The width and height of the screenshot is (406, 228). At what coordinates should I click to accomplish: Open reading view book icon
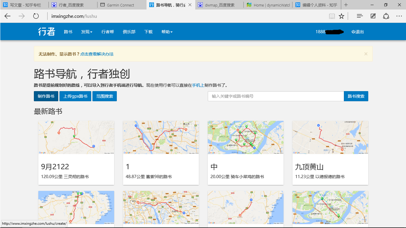[332, 16]
